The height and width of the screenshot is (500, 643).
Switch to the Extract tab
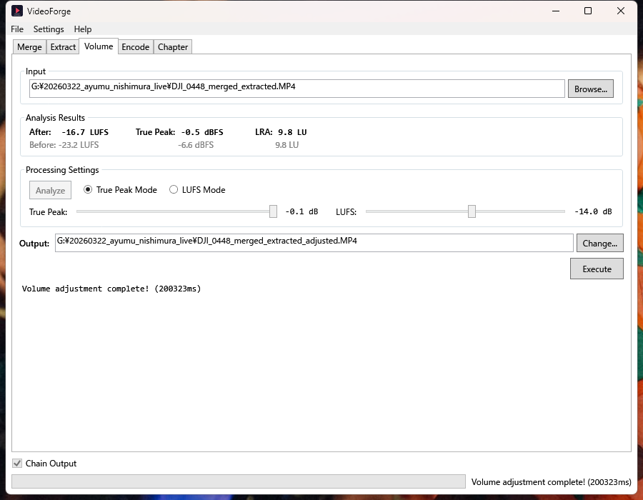pos(63,47)
